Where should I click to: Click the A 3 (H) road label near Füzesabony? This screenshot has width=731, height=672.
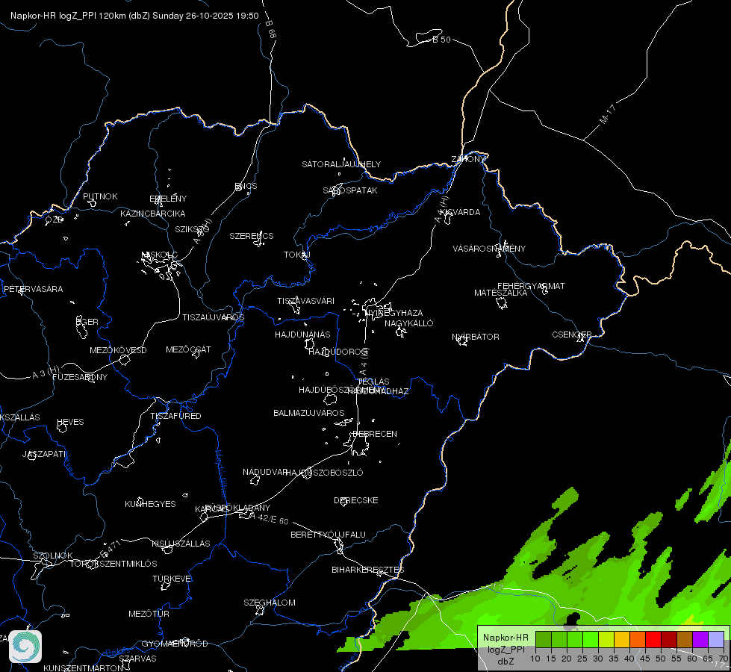(46, 372)
